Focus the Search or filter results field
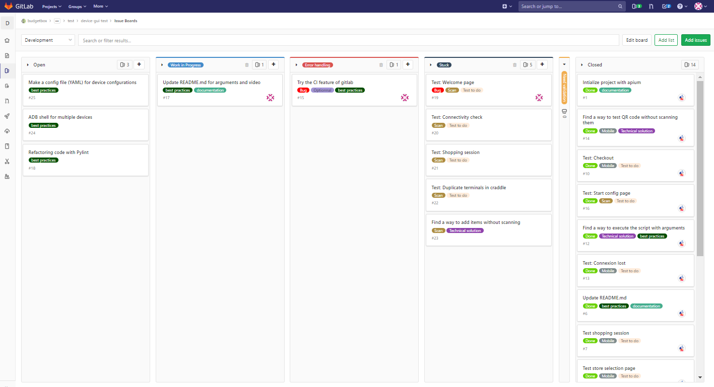714x387 pixels. pyautogui.click(x=348, y=40)
